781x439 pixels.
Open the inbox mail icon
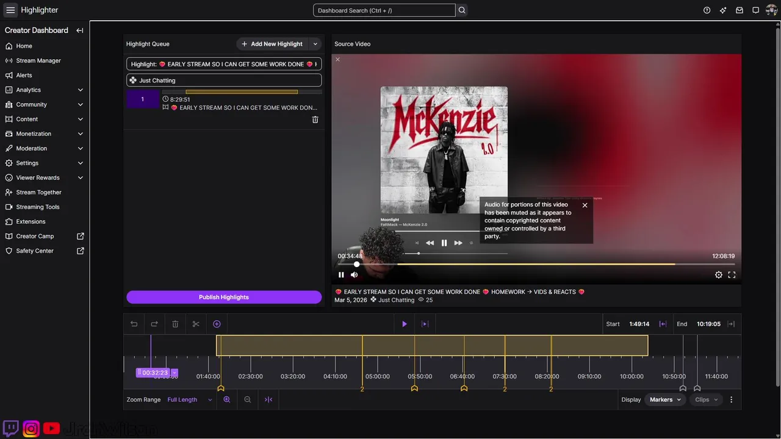click(x=740, y=10)
